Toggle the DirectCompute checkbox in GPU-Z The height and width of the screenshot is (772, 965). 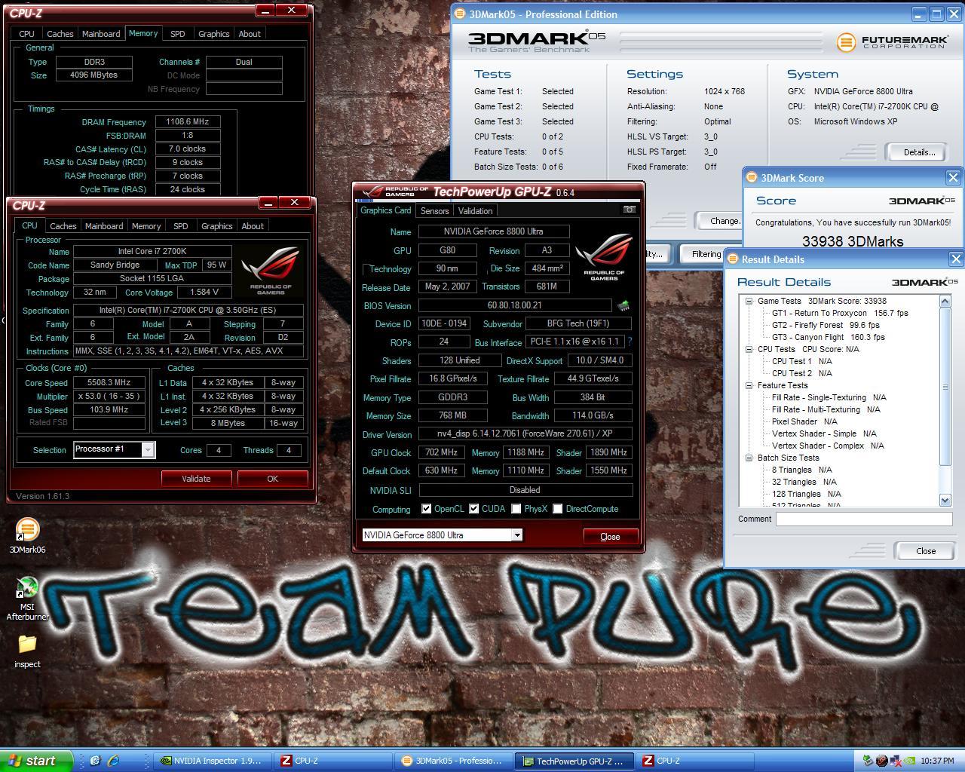click(557, 509)
